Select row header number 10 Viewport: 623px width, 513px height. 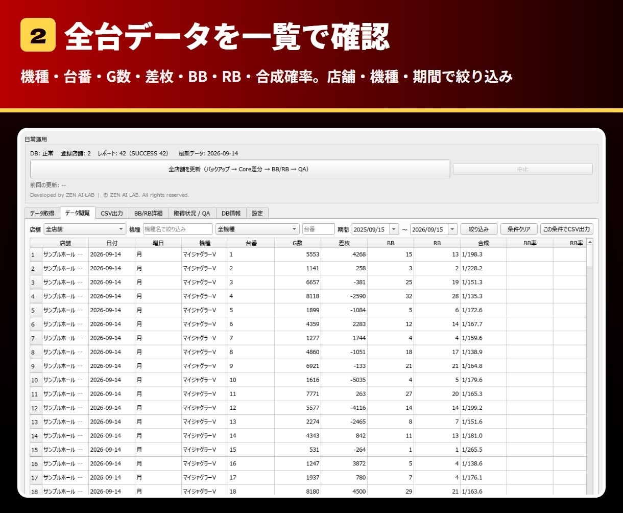(36, 380)
